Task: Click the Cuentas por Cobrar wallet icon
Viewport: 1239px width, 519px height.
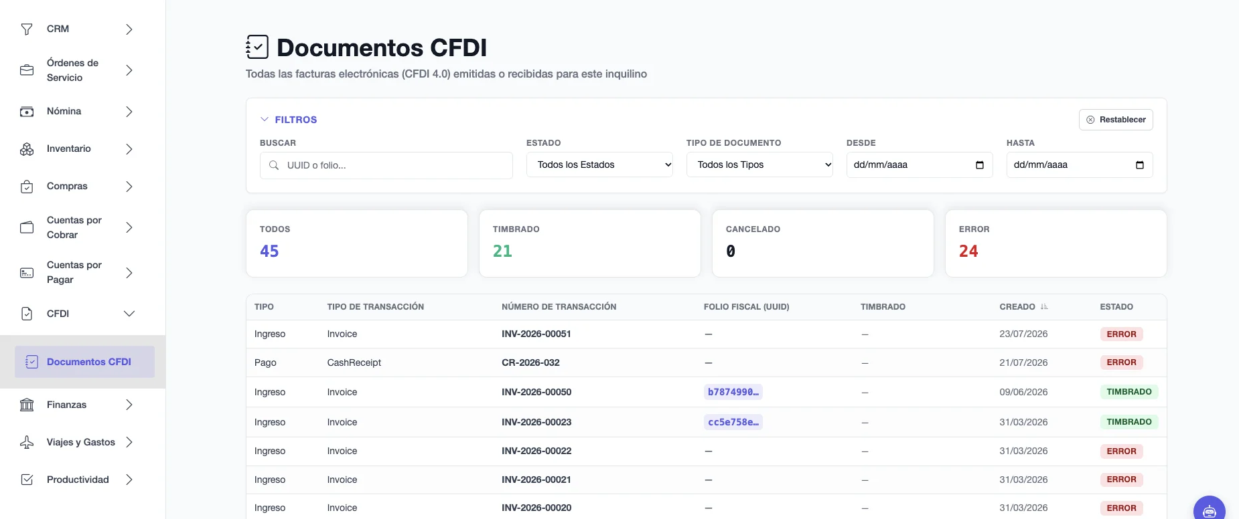Action: pyautogui.click(x=27, y=227)
